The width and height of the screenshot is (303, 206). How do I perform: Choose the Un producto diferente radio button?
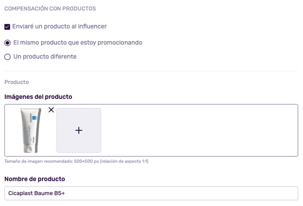tap(7, 57)
